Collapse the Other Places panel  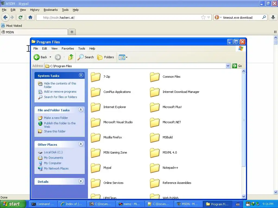tap(81, 144)
